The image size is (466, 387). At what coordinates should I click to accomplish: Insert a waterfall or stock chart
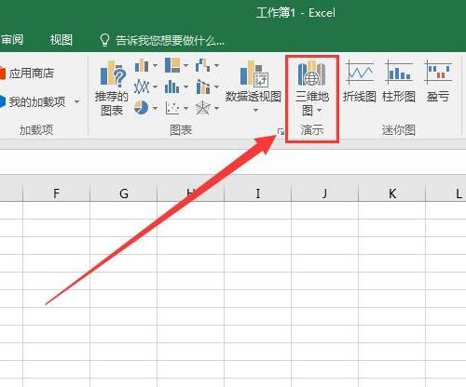point(207,65)
